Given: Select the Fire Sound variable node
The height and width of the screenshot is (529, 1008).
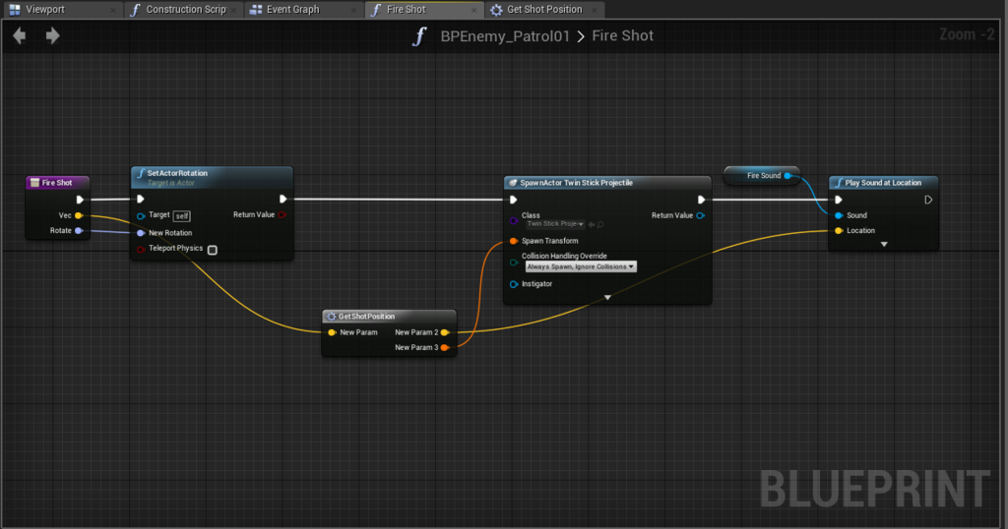Looking at the screenshot, I should [762, 176].
